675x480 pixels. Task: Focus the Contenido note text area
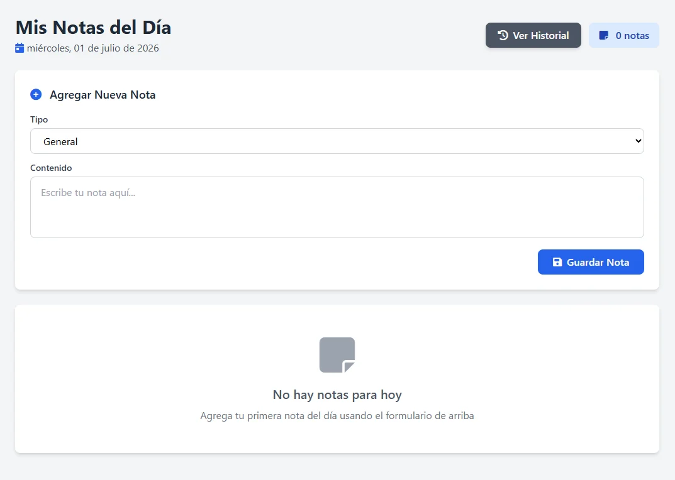337,207
